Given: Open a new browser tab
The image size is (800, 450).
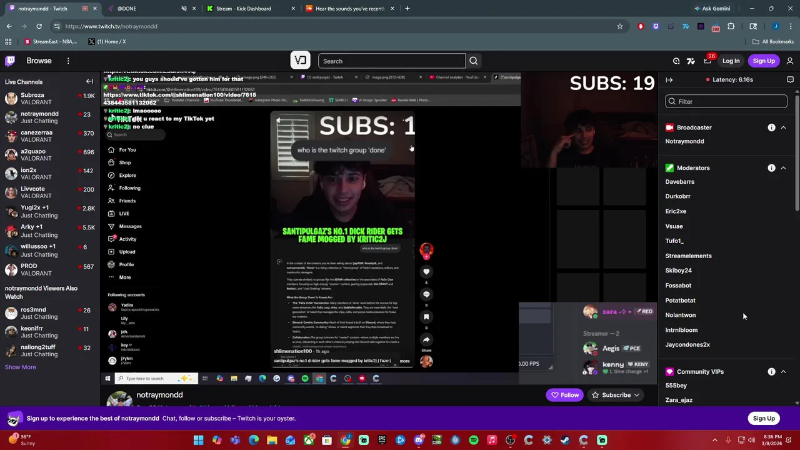Looking at the screenshot, I should pos(407,8).
